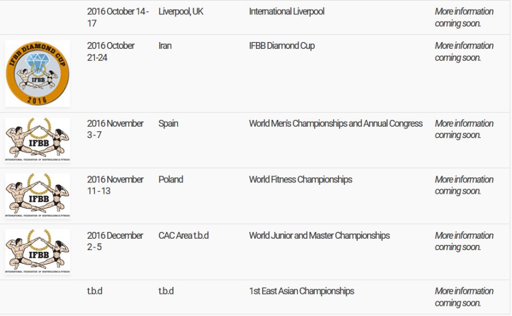Click the 2016 November 3-7 date
512x316 pixels.
pyautogui.click(x=115, y=129)
